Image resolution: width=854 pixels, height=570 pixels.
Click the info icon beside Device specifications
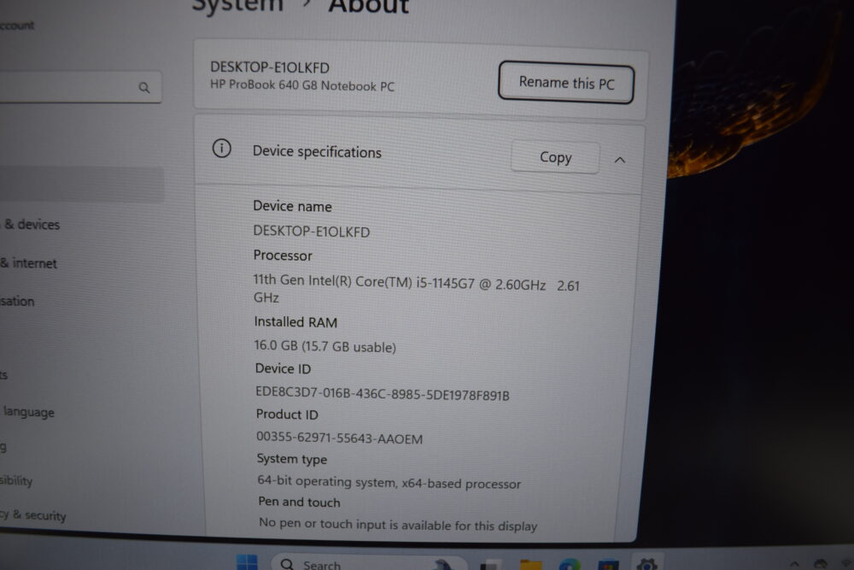[222, 148]
